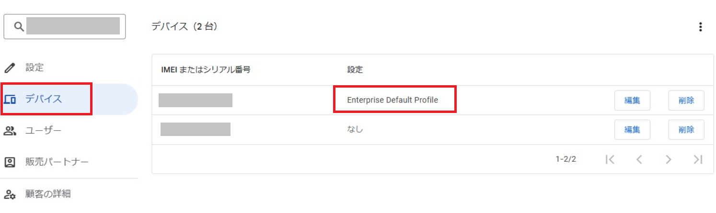Open 顧客の詳細 in the sidebar
The width and height of the screenshot is (716, 213).
tap(48, 194)
